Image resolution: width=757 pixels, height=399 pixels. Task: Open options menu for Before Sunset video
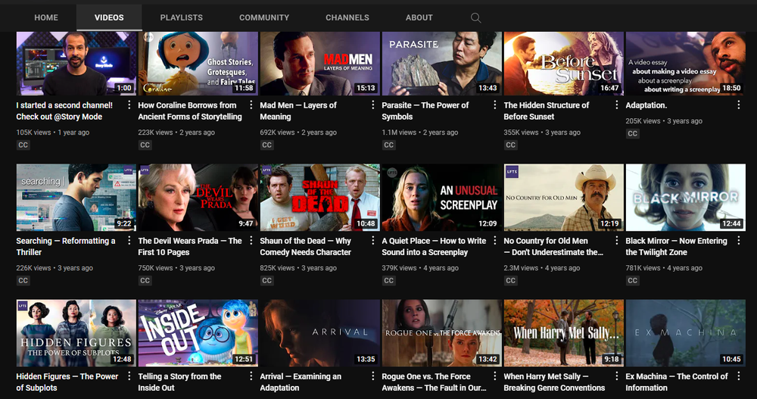616,104
